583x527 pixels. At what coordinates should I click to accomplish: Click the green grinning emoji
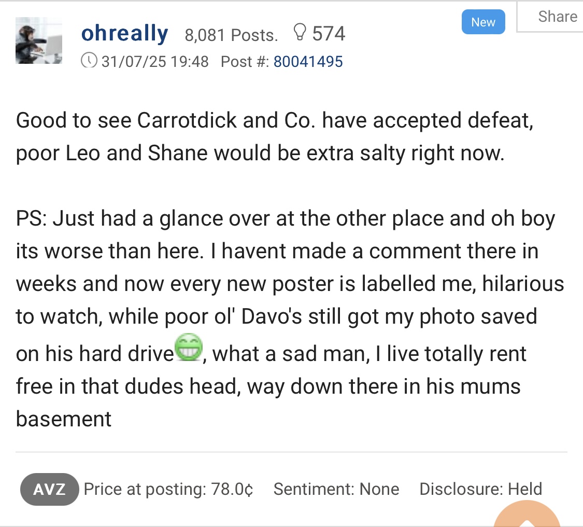point(189,348)
